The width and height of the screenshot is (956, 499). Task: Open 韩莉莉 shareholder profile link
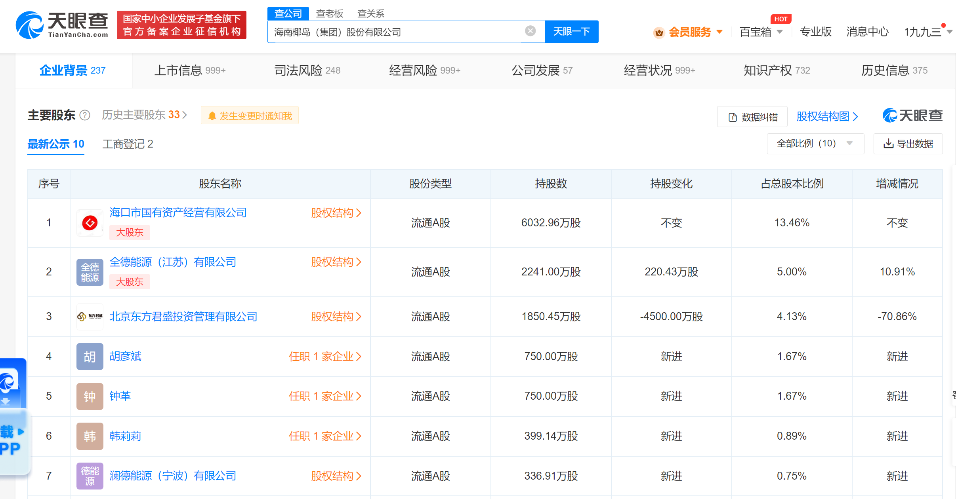click(x=125, y=436)
